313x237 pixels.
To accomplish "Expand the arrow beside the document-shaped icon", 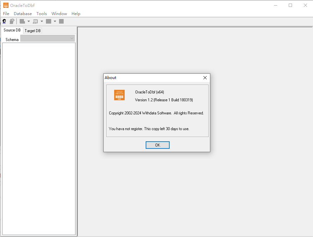I will (29, 21).
